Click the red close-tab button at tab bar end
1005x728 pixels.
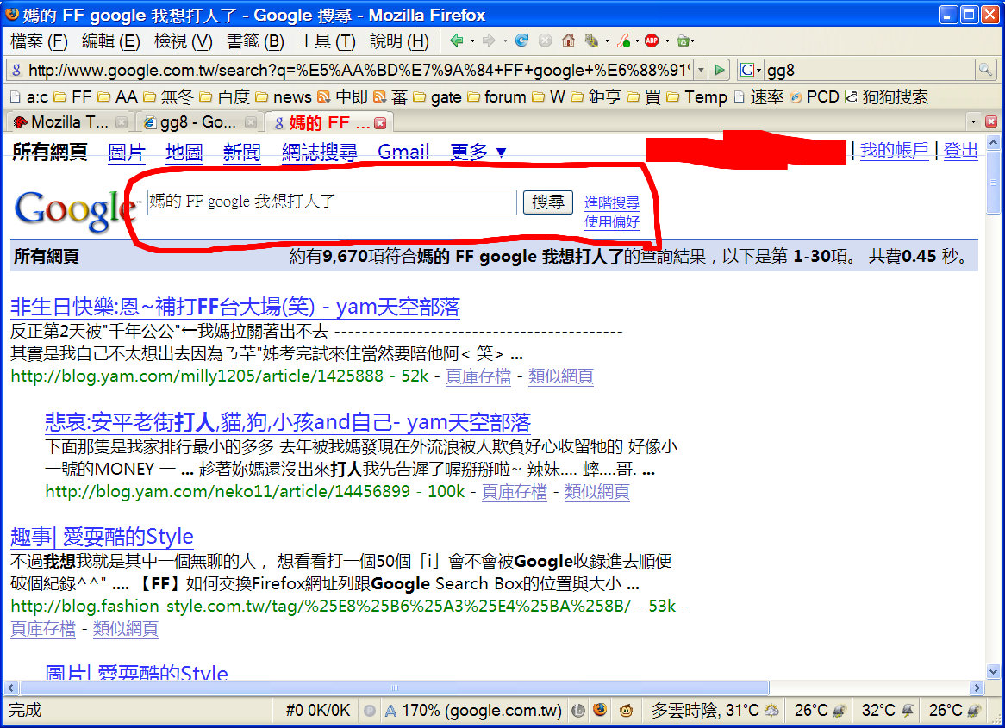(x=991, y=121)
